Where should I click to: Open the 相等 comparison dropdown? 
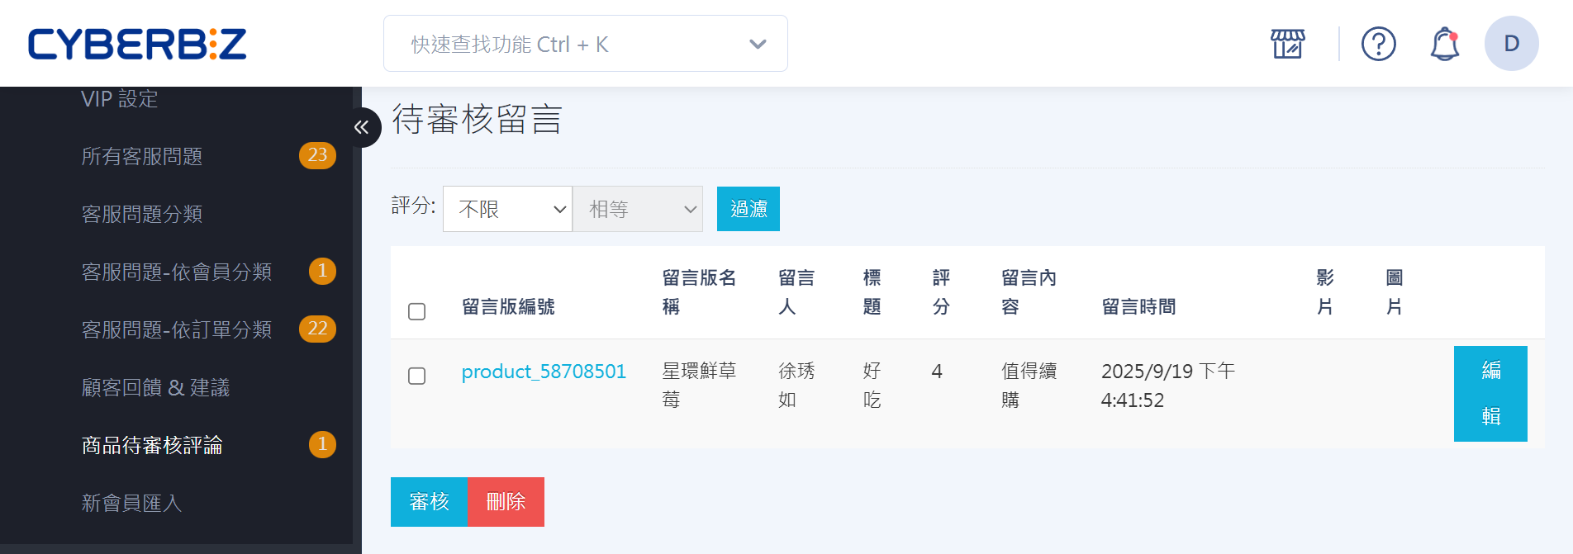[x=638, y=209]
